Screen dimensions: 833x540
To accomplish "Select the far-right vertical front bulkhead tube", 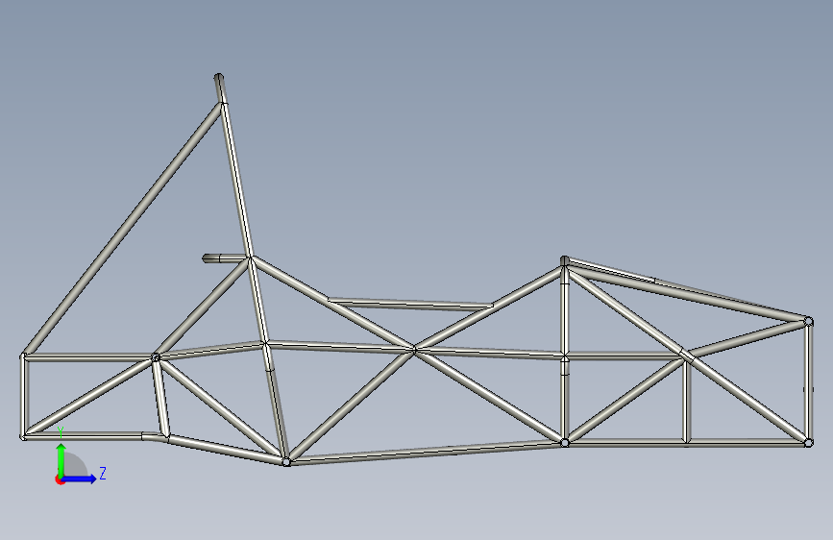I will pos(808,381).
